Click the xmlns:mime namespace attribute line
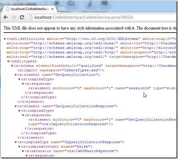The width and height of the screenshot is (178, 159). pyautogui.click(x=62, y=43)
